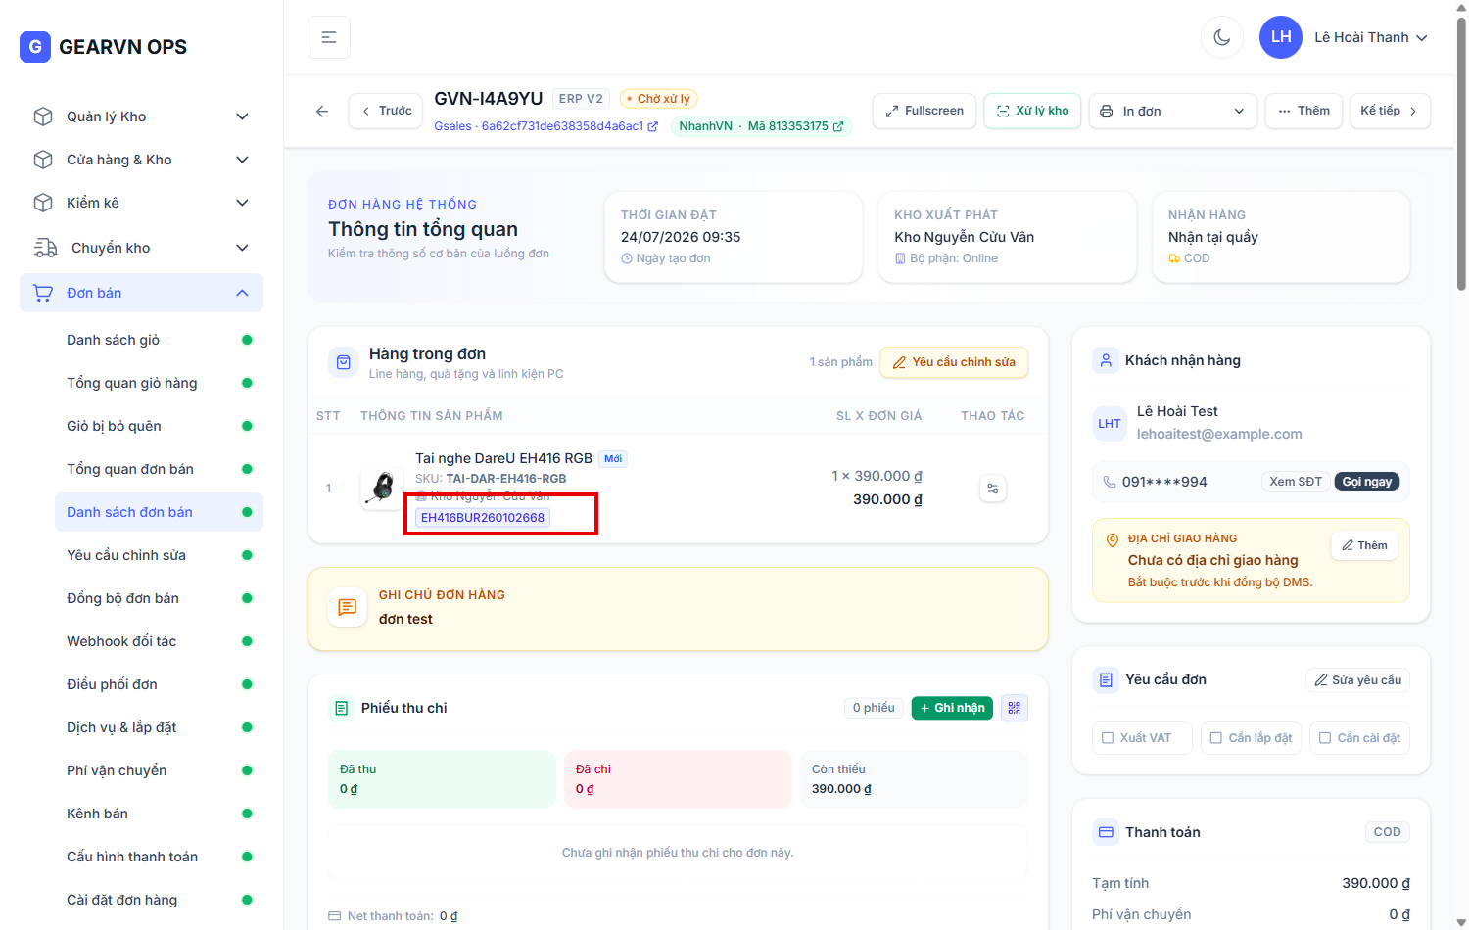Open the QR code icon in Phiếu thu chi
This screenshot has width=1469, height=930.
1015,708
